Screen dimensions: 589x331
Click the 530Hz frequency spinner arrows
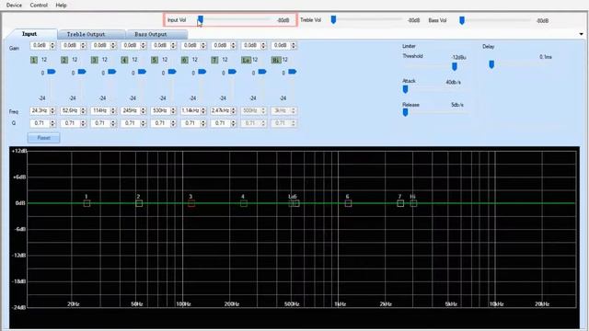click(x=173, y=110)
